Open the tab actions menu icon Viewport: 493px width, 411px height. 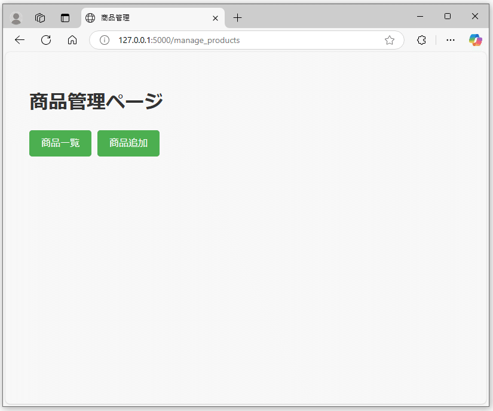[x=66, y=17]
